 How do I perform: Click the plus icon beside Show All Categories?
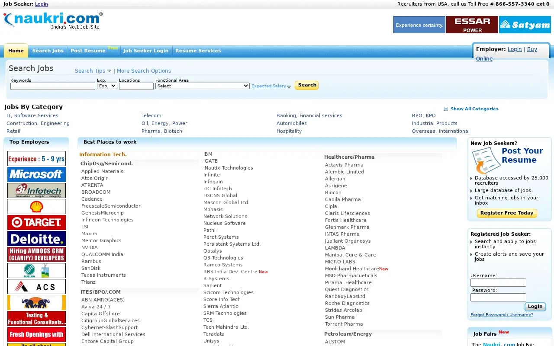pyautogui.click(x=446, y=109)
